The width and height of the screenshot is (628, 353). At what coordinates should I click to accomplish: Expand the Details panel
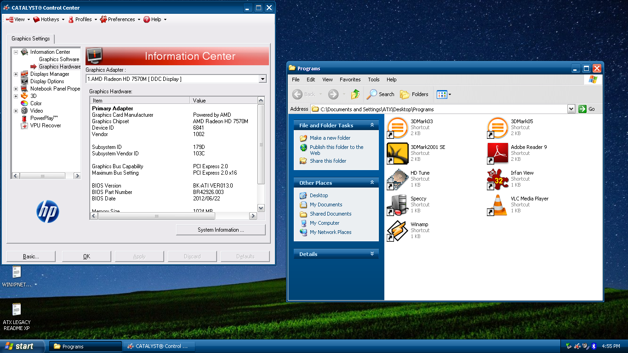pyautogui.click(x=372, y=254)
